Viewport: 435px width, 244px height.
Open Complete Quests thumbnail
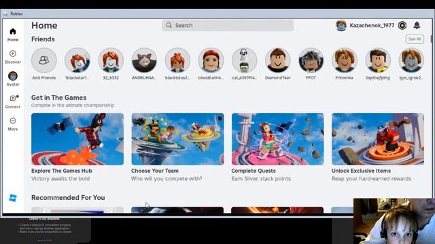pyautogui.click(x=278, y=139)
